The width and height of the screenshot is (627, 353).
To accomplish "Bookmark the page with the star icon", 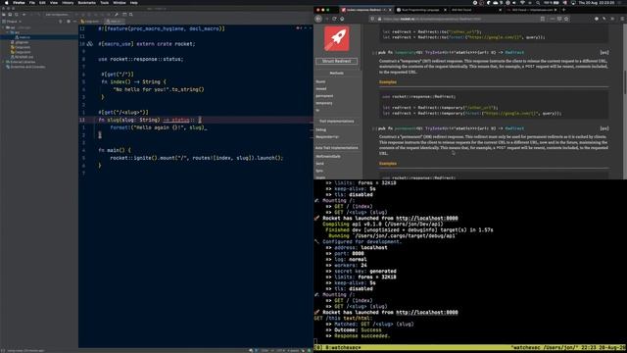I will pyautogui.click(x=566, y=19).
